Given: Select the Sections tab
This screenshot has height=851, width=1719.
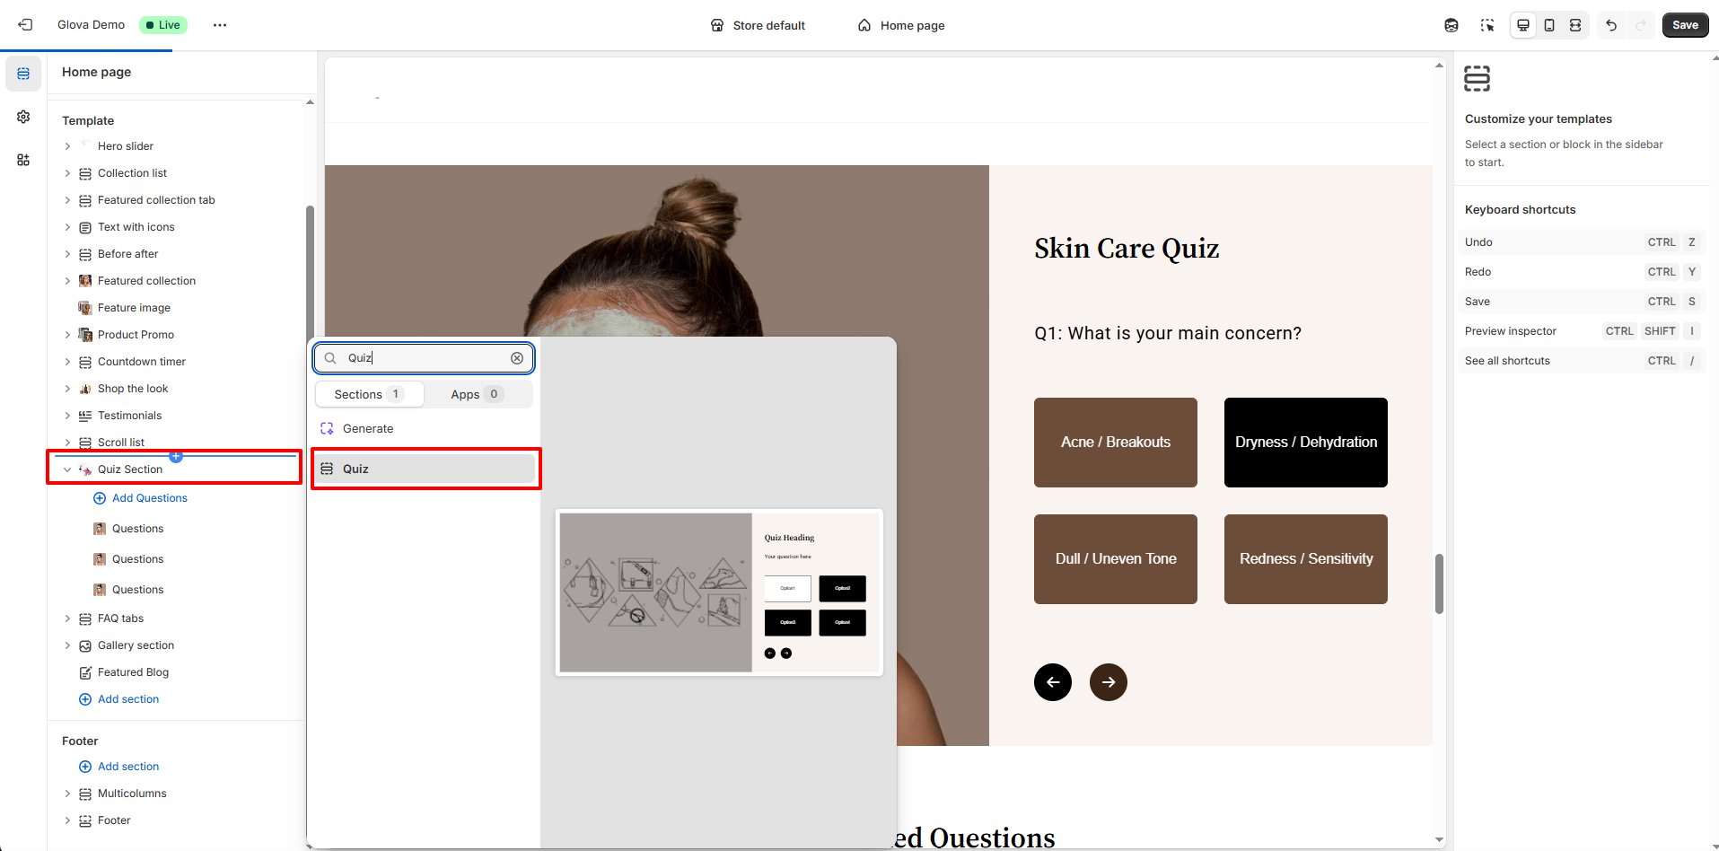Looking at the screenshot, I should 369,394.
